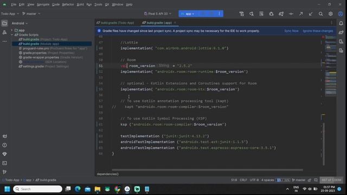Screen dimensions: 347x195
Task: Click the Sync Project with Gradle Files icon
Action: pos(281,14)
